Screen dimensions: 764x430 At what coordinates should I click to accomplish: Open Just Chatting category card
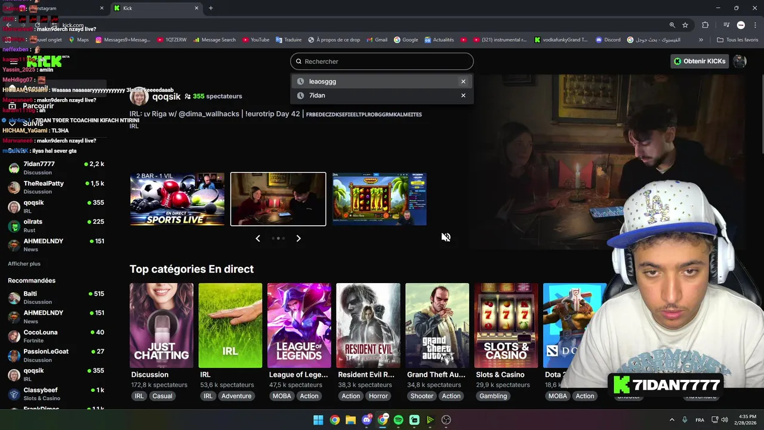coord(161,325)
